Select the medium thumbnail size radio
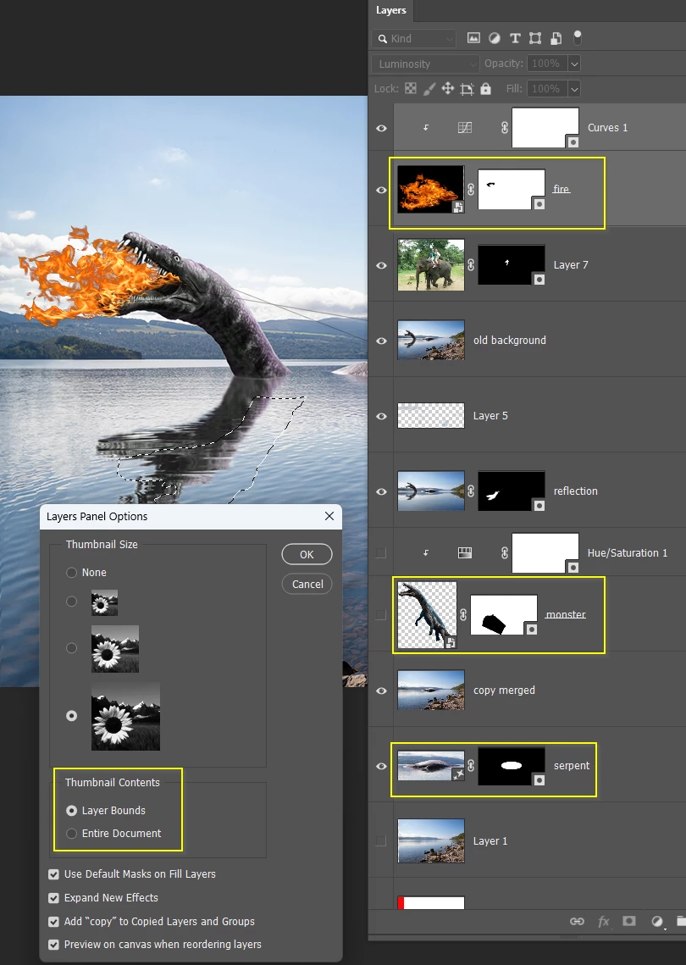This screenshot has width=686, height=965. pos(71,648)
